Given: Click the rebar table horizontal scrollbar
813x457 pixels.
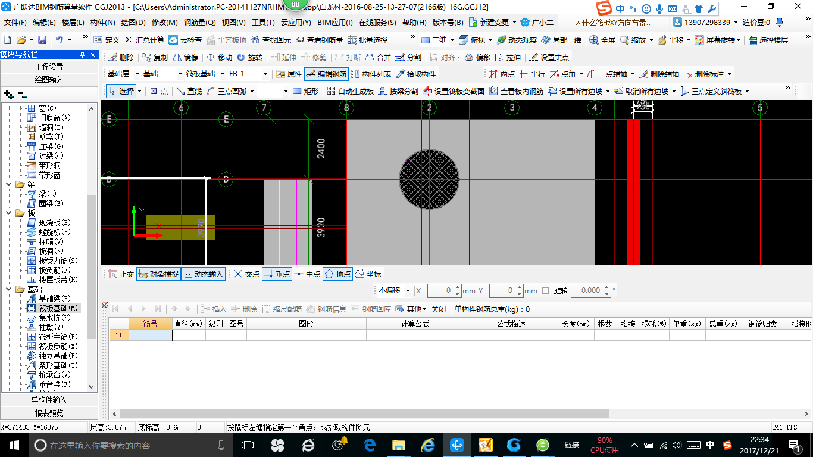Looking at the screenshot, I should pyautogui.click(x=364, y=414).
